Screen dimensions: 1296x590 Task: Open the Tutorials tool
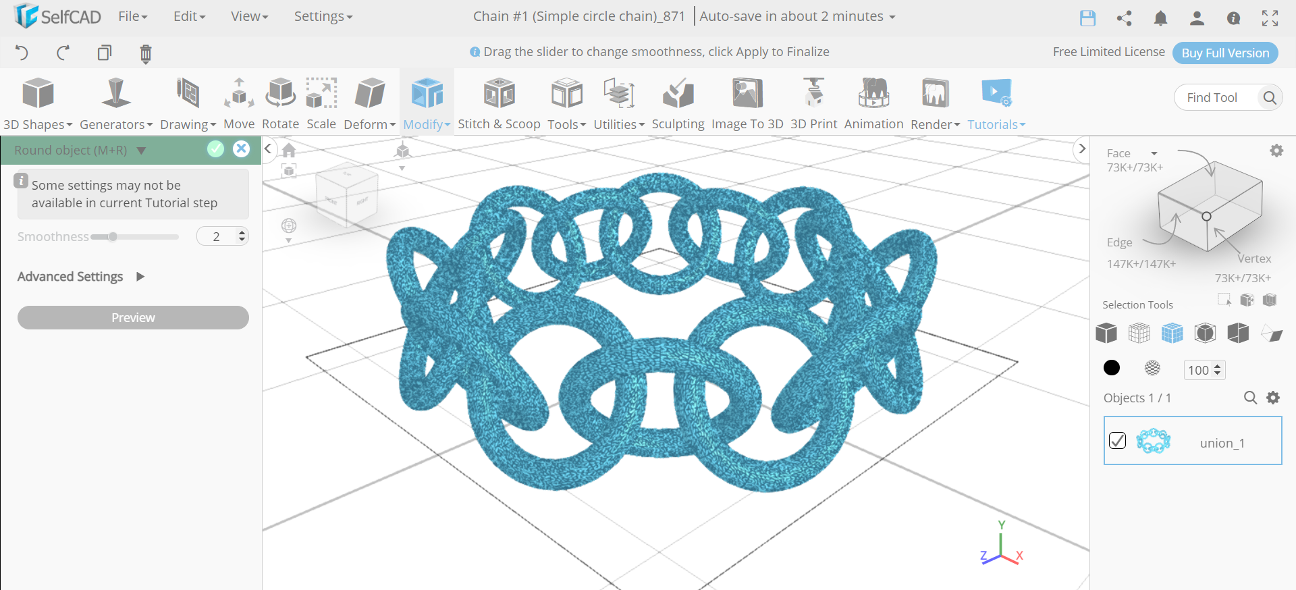996,104
